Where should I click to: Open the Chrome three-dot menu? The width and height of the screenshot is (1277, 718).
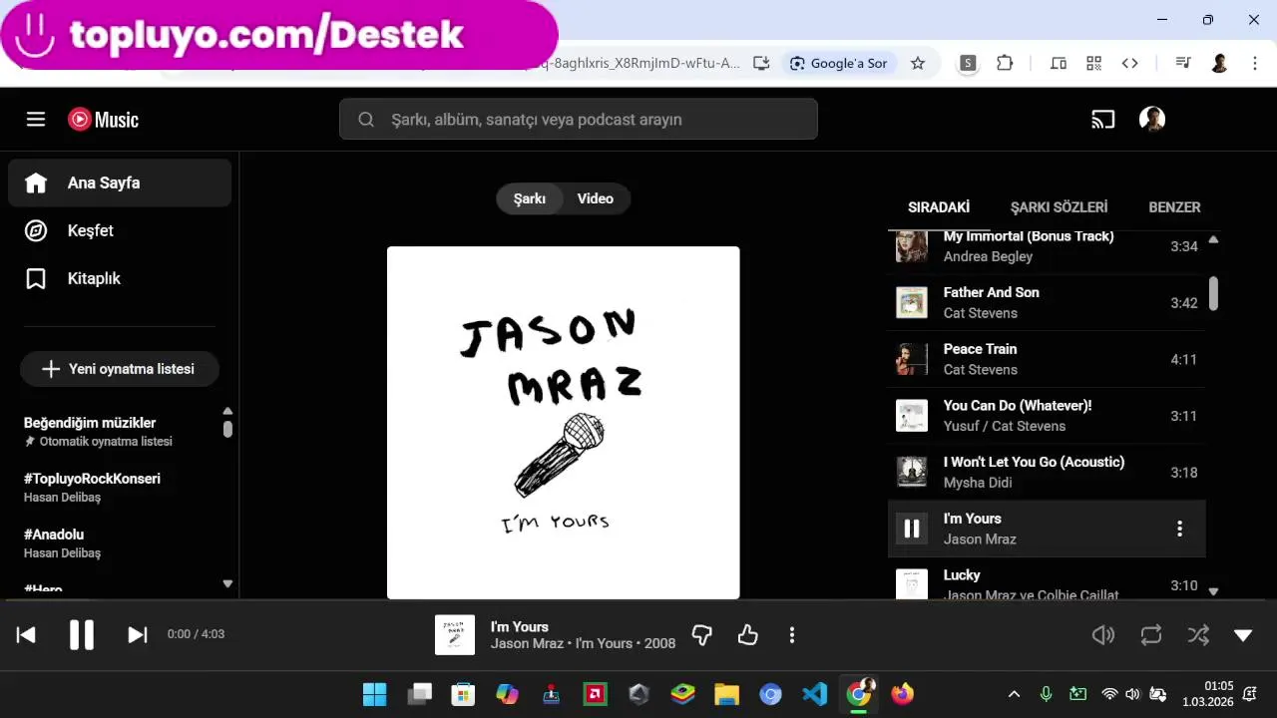(x=1254, y=63)
